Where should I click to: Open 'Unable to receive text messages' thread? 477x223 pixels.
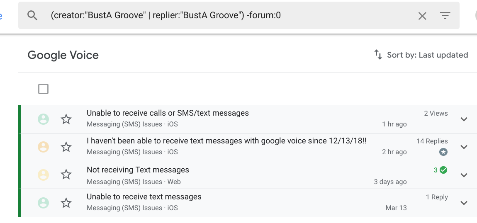click(144, 197)
